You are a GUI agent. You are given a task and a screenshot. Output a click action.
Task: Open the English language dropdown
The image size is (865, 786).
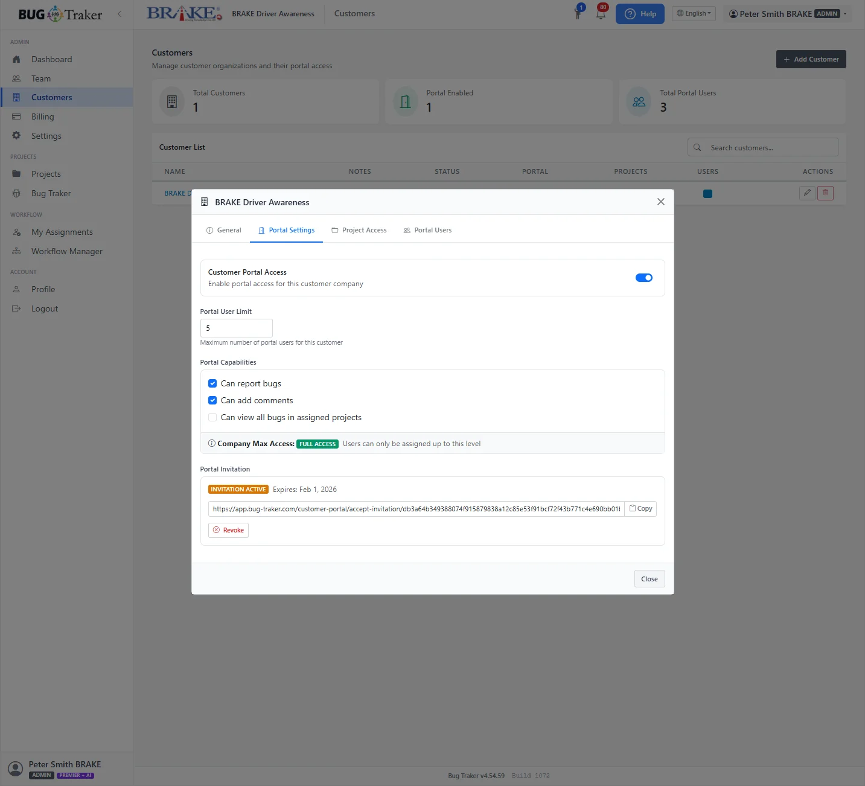(694, 13)
